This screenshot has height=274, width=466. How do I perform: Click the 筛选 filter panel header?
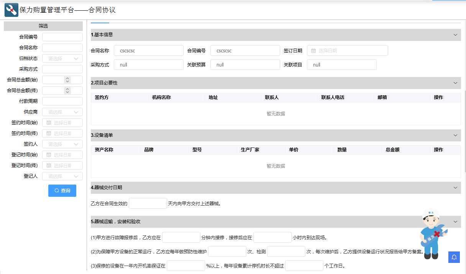(x=43, y=26)
